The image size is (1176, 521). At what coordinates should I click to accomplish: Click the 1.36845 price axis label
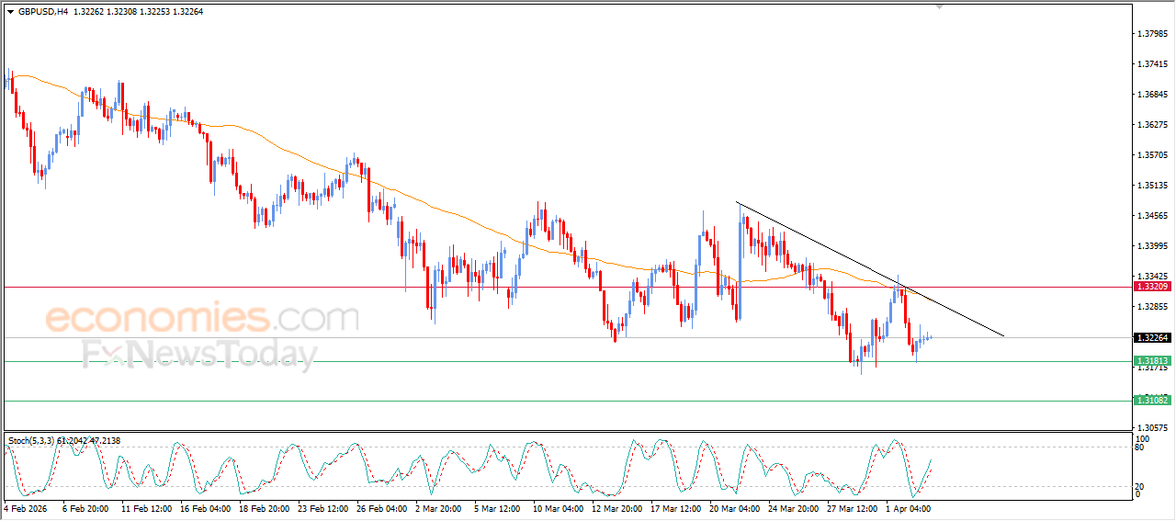point(1153,95)
